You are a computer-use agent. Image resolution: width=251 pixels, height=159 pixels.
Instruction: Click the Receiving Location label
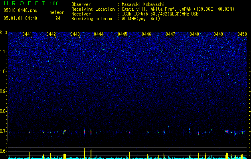[93, 9]
